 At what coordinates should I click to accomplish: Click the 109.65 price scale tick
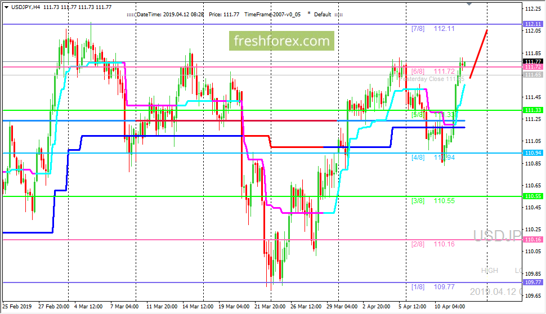tap(532, 295)
